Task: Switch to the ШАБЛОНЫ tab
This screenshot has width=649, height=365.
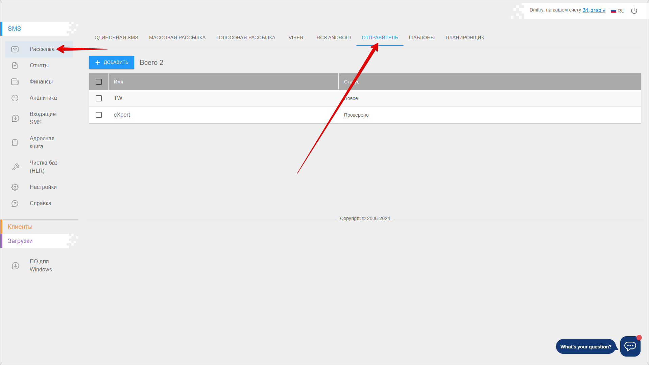Action: [x=422, y=38]
